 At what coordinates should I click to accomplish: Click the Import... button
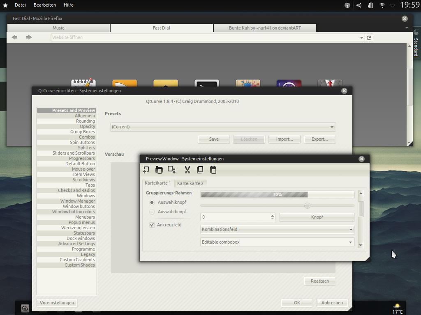[x=285, y=139]
